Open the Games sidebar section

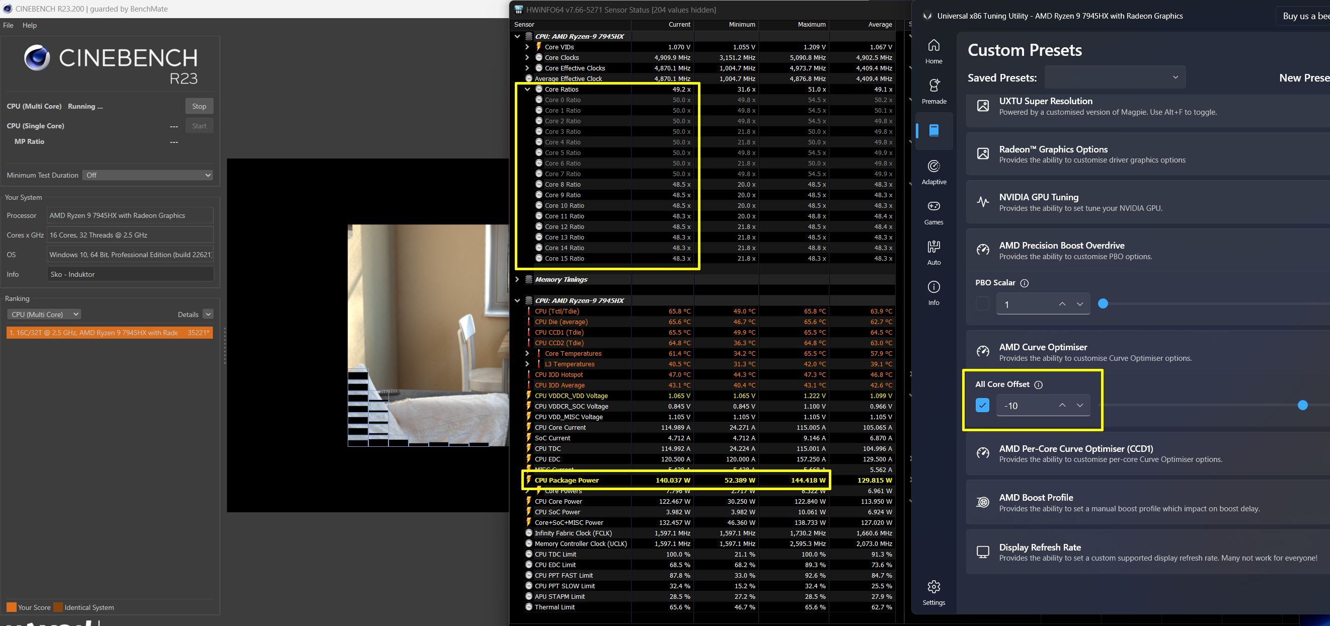[x=933, y=212]
